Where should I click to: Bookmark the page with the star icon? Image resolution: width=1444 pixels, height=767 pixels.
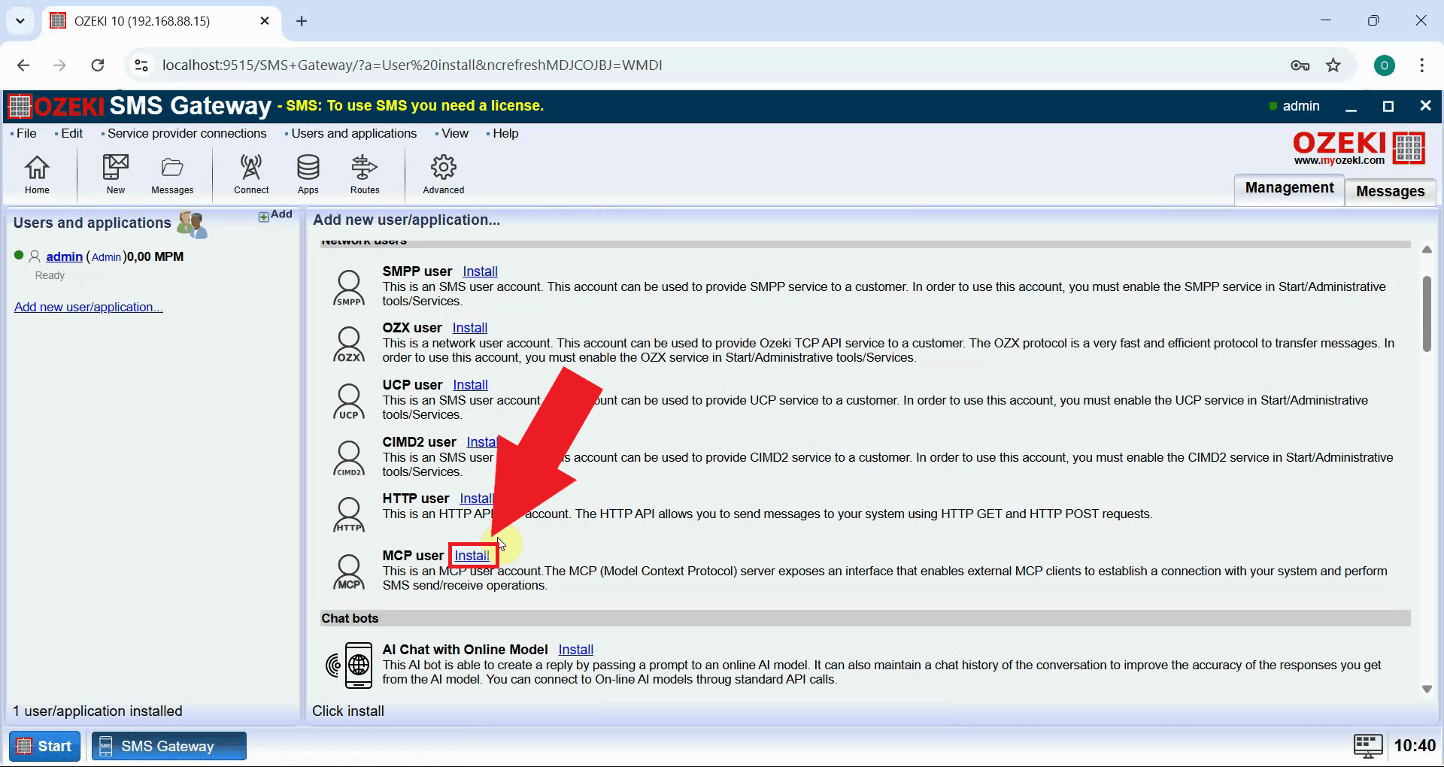point(1333,65)
